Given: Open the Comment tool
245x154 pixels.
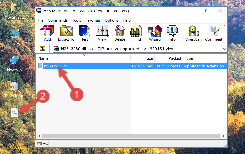Looking at the screenshot, I should point(213,33).
